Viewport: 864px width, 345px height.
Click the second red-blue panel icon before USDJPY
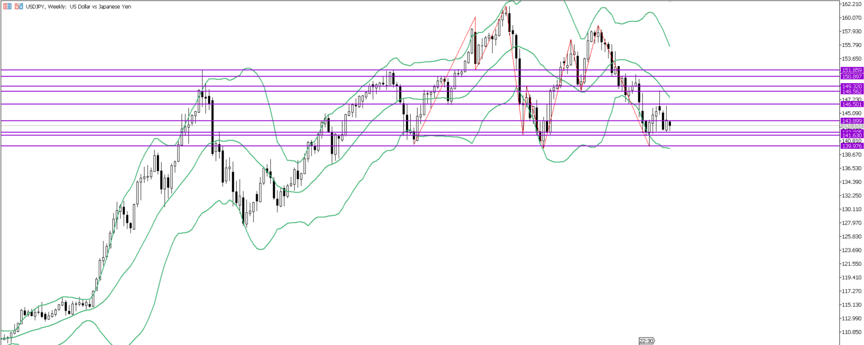[x=19, y=6]
